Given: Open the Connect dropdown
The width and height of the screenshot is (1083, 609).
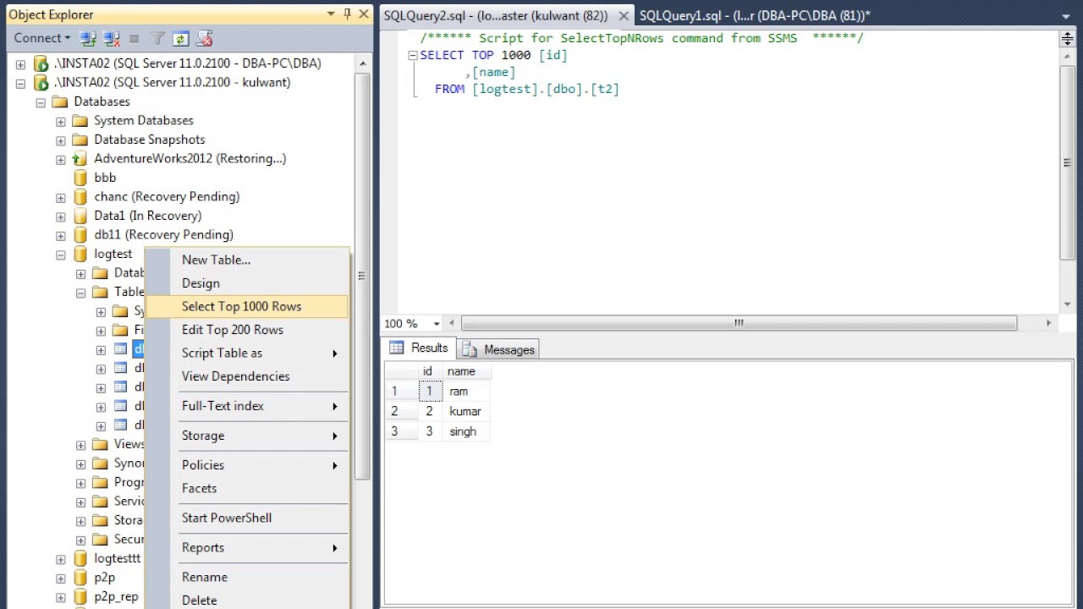Looking at the screenshot, I should 42,38.
